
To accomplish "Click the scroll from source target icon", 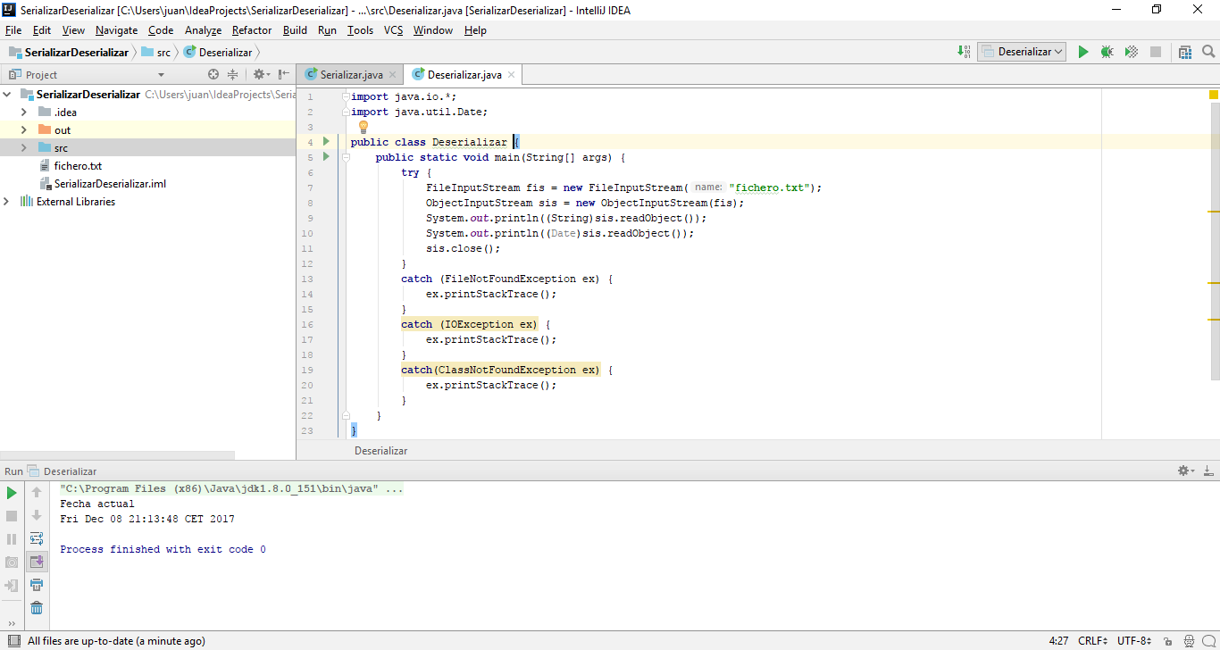I will point(213,75).
